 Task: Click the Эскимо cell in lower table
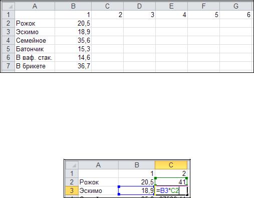(98, 190)
